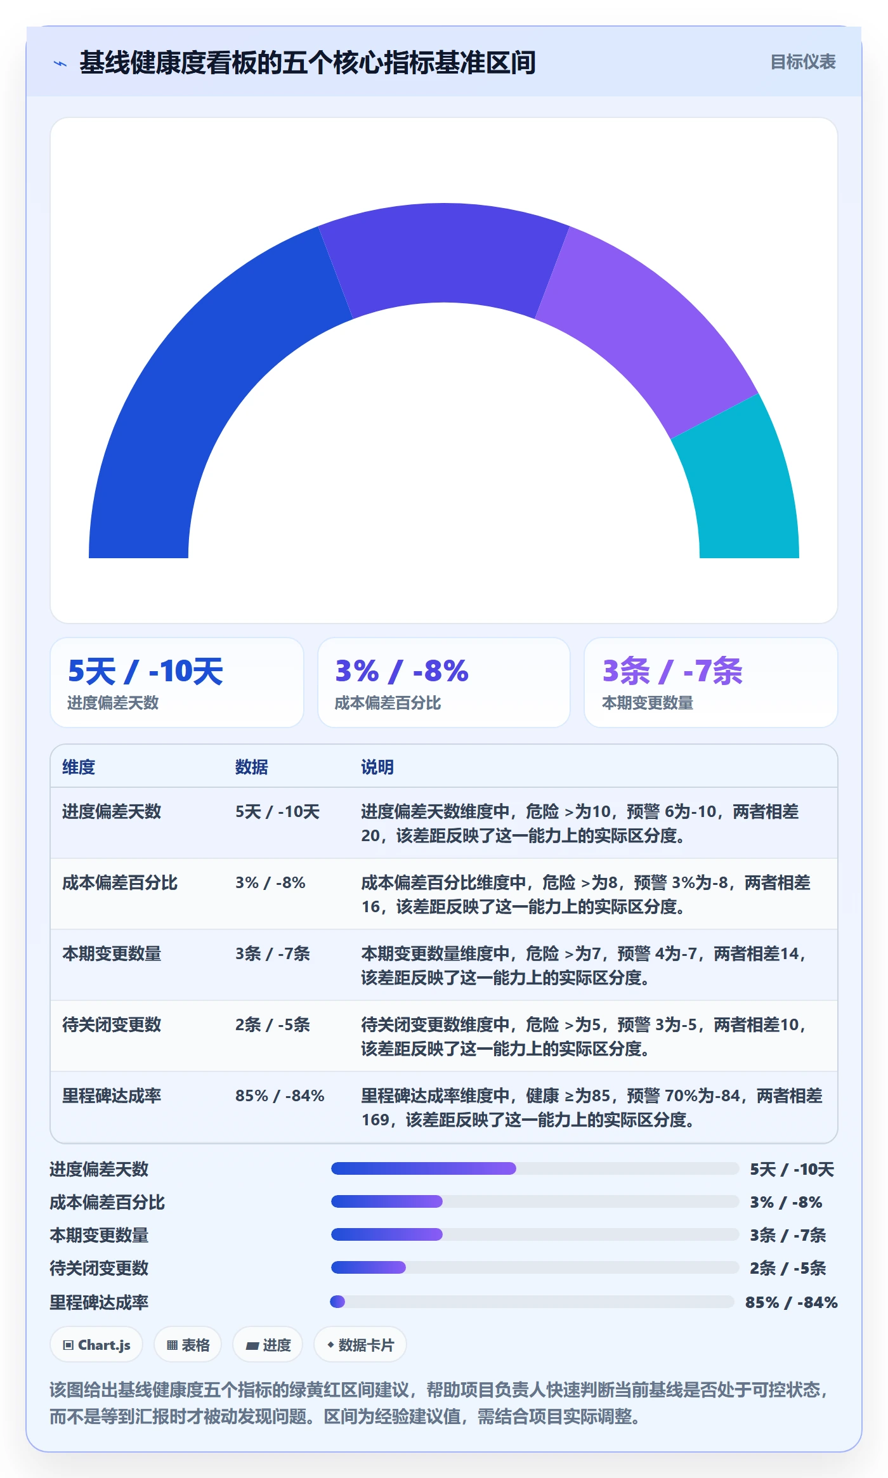888x1478 pixels.
Task: Open the 3% / -8% stat card
Action: pos(444,683)
